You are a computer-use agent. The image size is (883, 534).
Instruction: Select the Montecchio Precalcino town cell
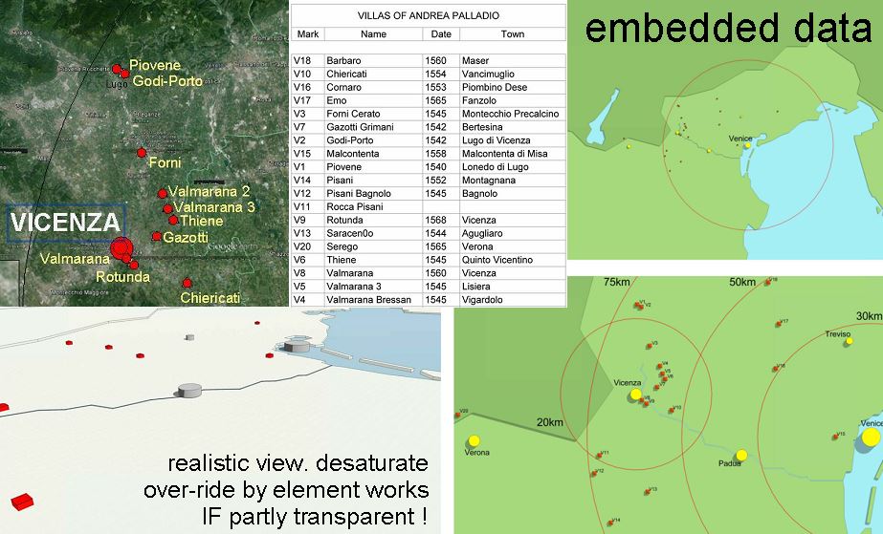[513, 114]
